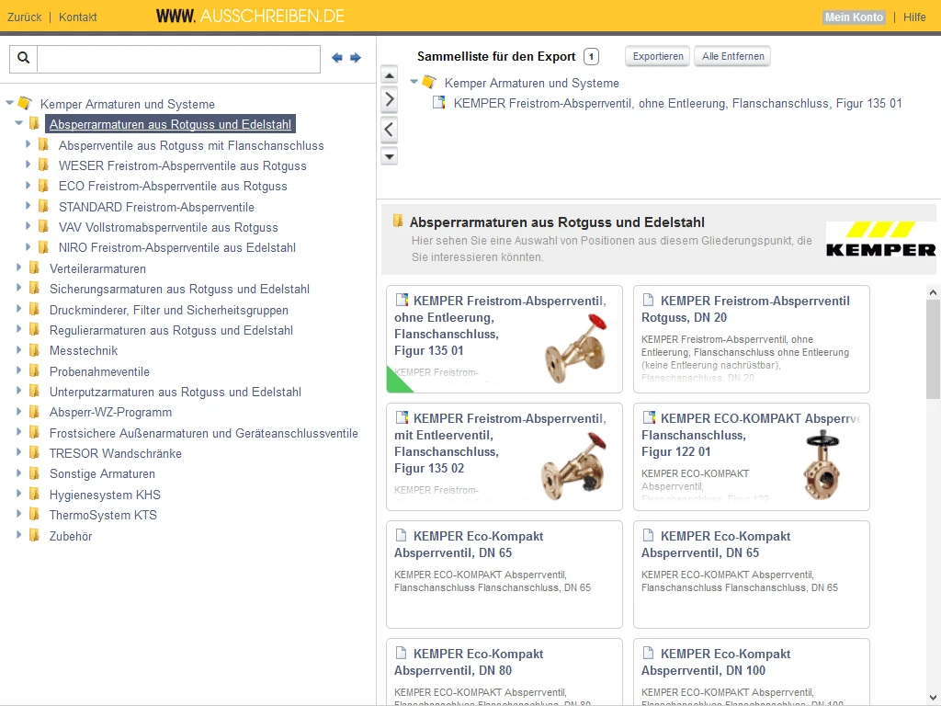Click the Exportieren button
941x706 pixels.
(x=656, y=56)
